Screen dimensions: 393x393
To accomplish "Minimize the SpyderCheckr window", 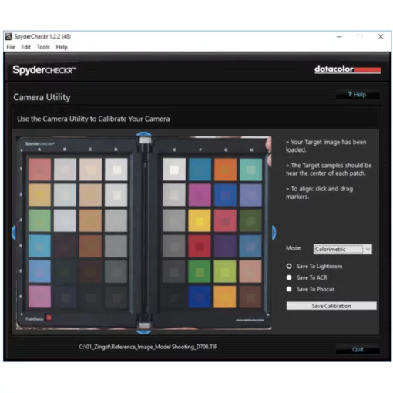I will (x=339, y=37).
